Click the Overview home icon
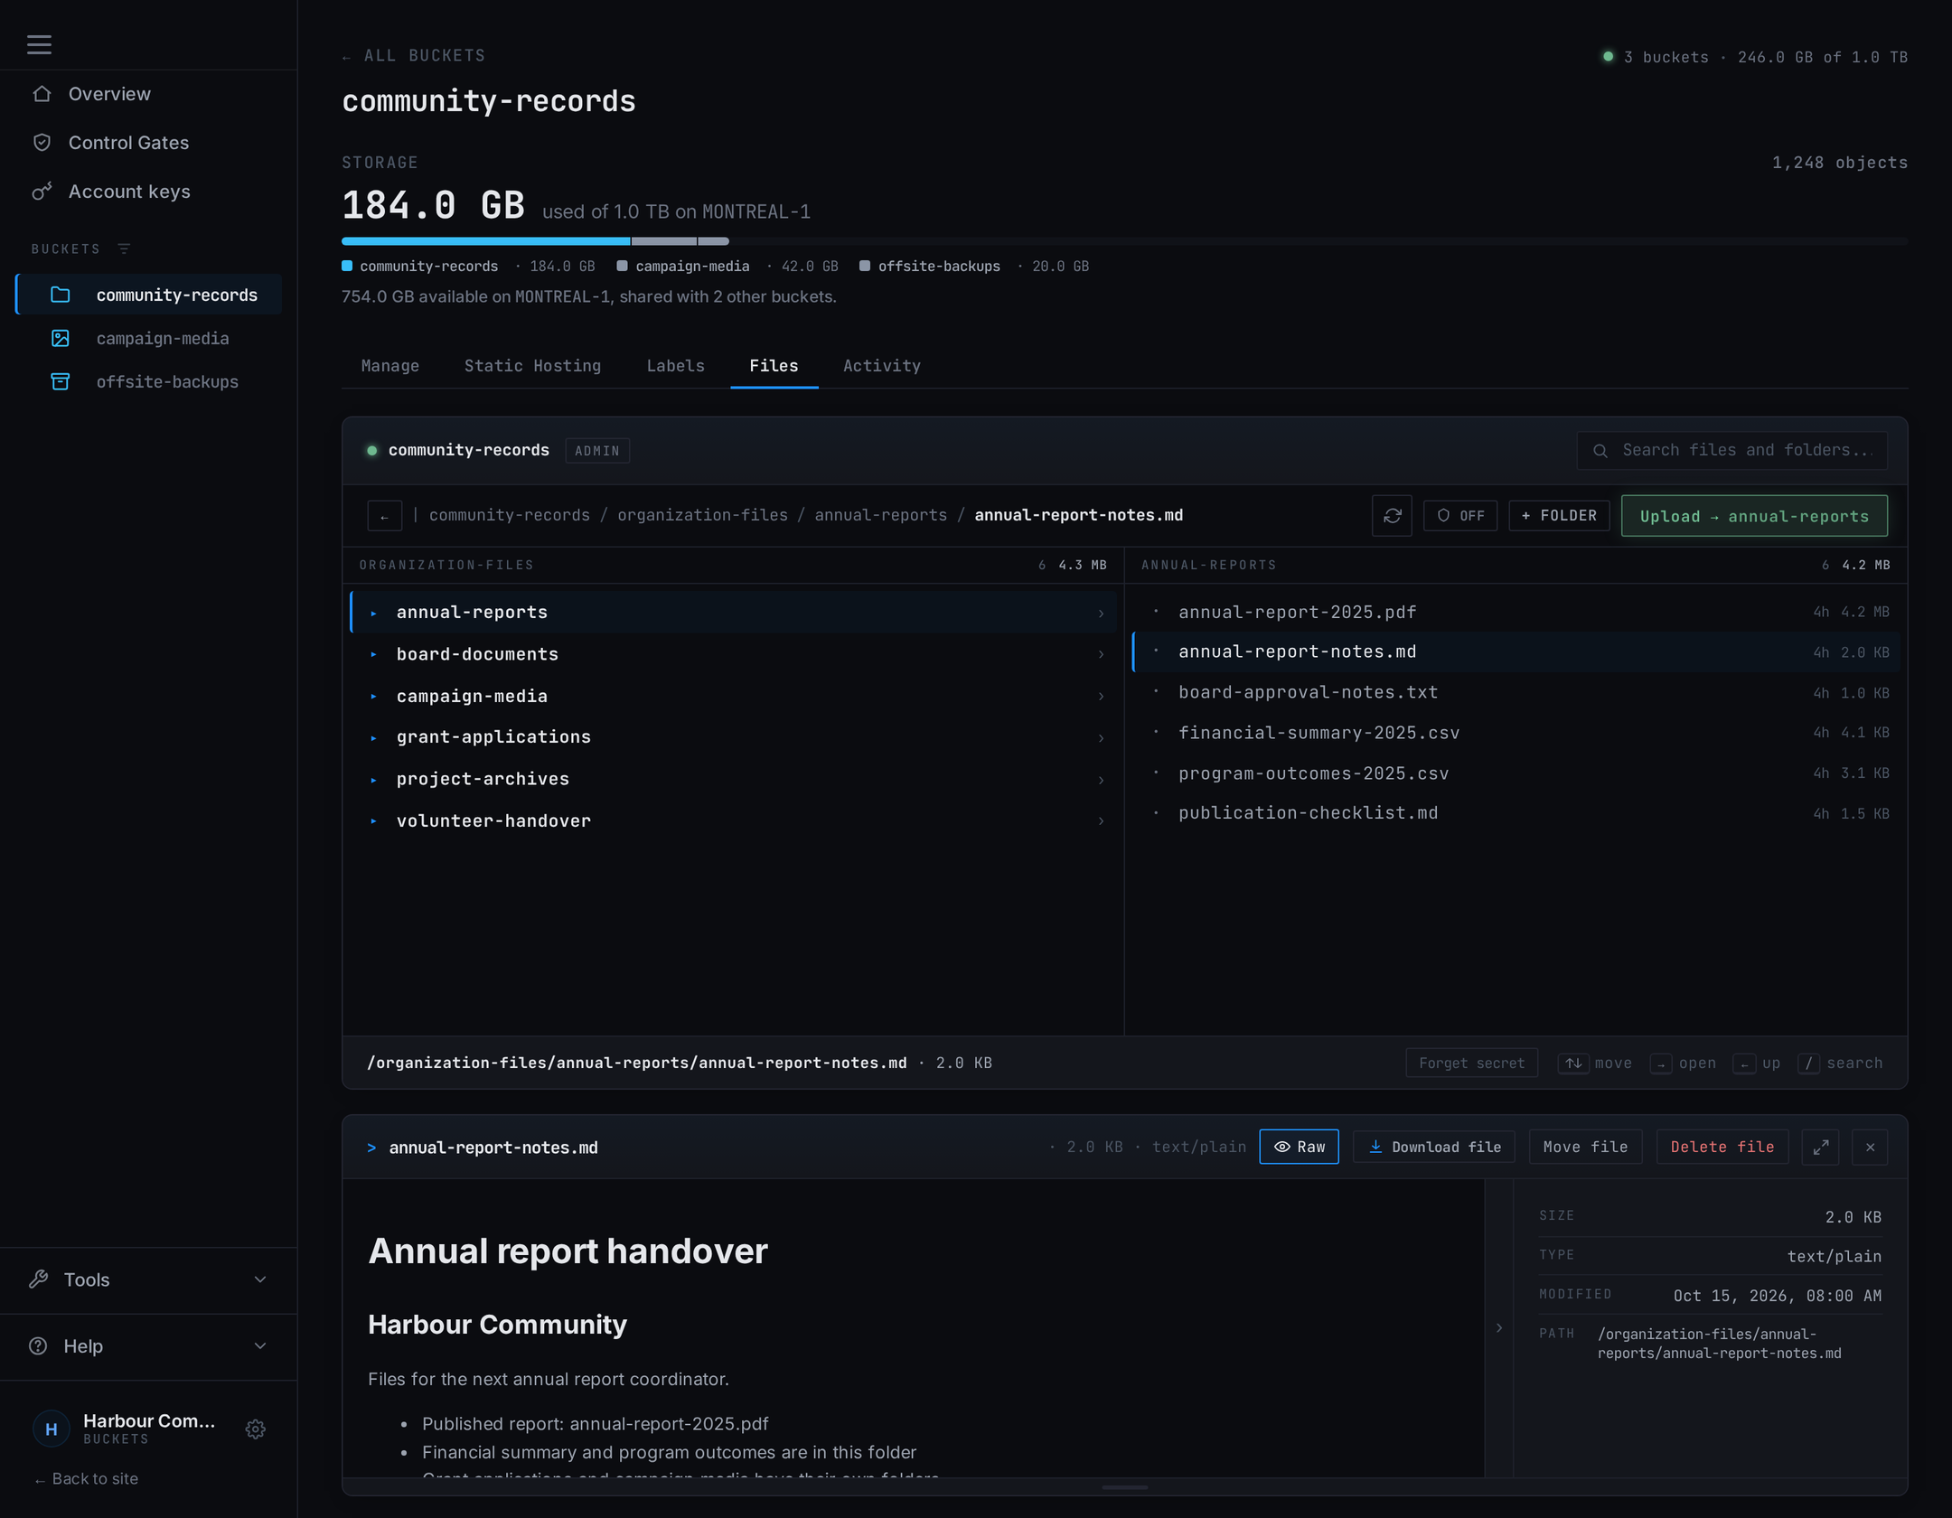Image resolution: width=1952 pixels, height=1518 pixels. coord(42,94)
